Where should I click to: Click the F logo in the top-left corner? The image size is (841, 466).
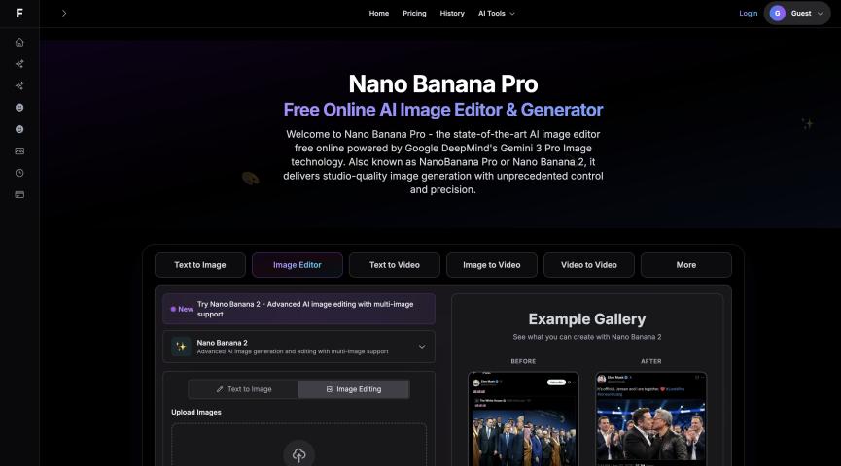click(x=19, y=13)
